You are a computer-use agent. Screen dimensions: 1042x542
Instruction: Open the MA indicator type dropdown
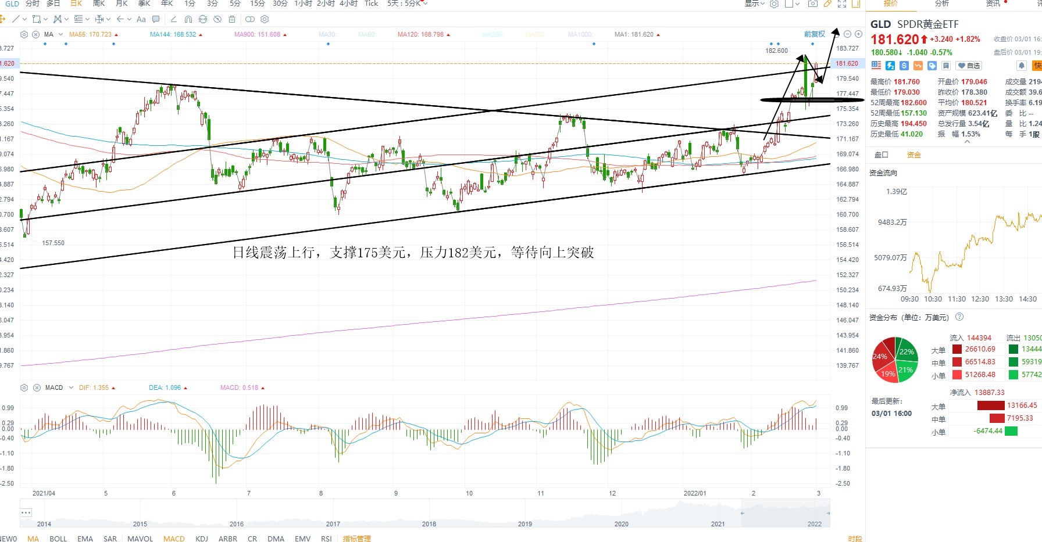(60, 34)
